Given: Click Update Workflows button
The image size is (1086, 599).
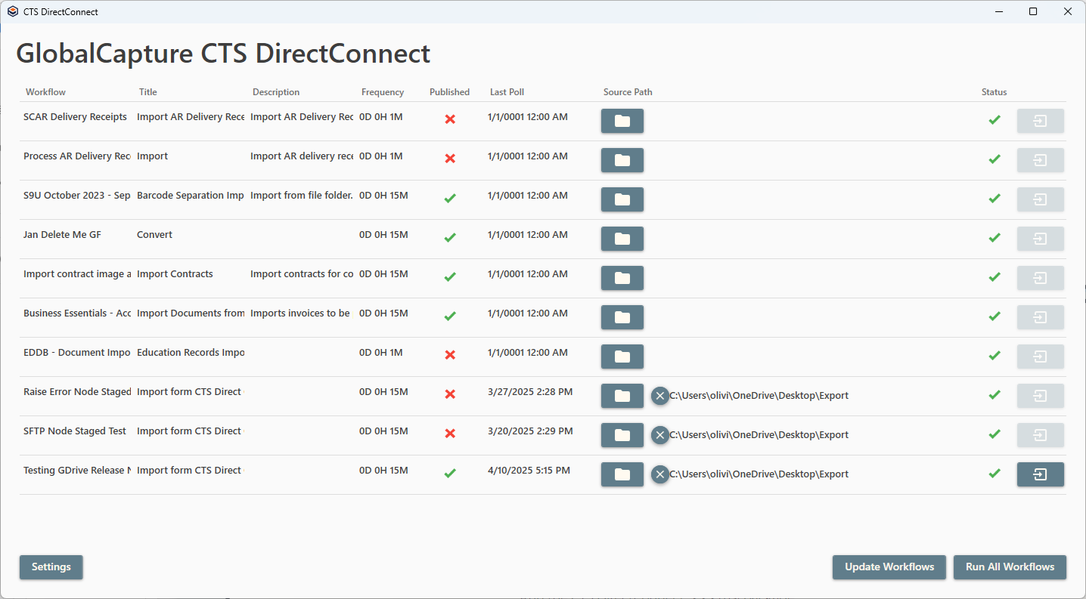Looking at the screenshot, I should tap(889, 567).
